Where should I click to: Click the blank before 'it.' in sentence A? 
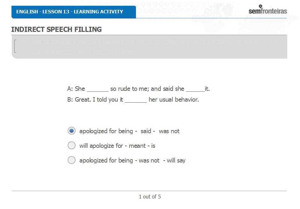pos(195,89)
